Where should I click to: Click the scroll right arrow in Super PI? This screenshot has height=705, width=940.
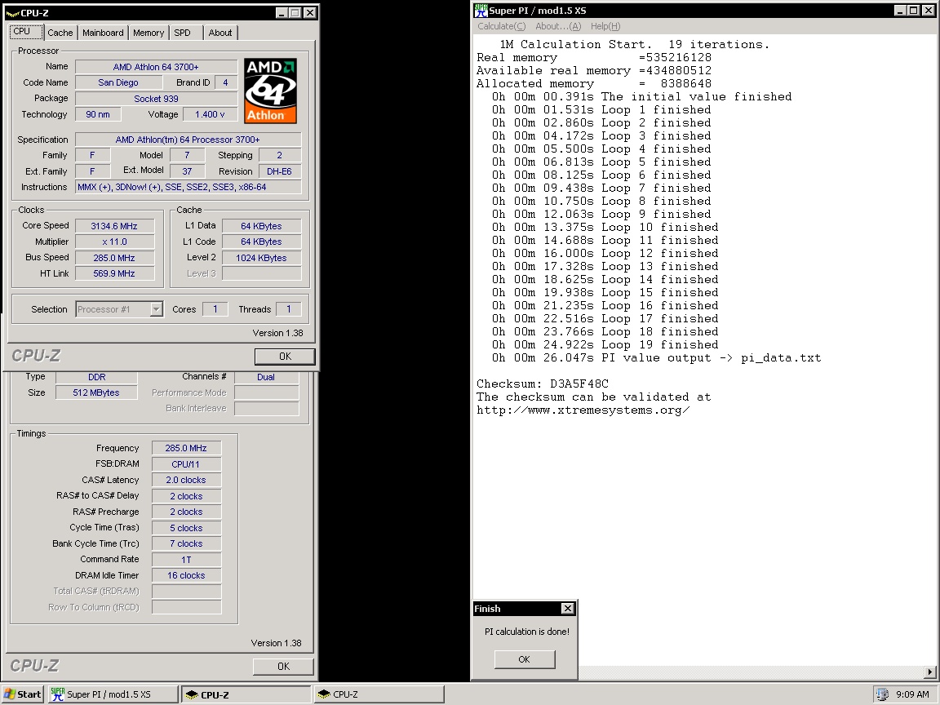pos(930,672)
